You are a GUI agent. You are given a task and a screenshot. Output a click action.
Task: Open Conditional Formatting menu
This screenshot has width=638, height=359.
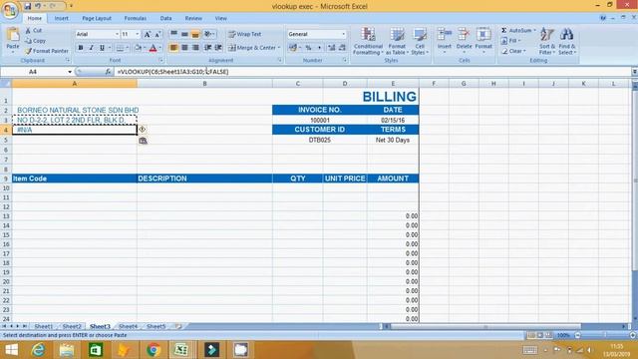pyautogui.click(x=368, y=41)
